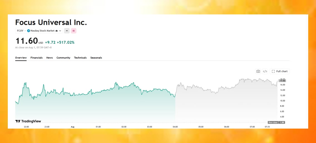Click the 22:00 time axis label
Image resolution: width=316 pixels, height=143 pixels.
26,127
